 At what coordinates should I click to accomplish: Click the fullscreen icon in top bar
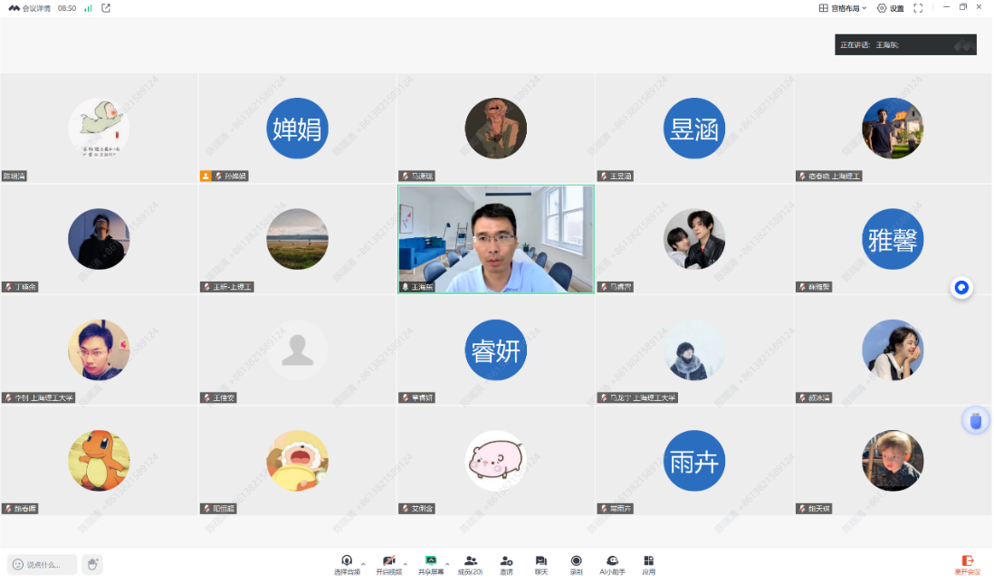(918, 8)
